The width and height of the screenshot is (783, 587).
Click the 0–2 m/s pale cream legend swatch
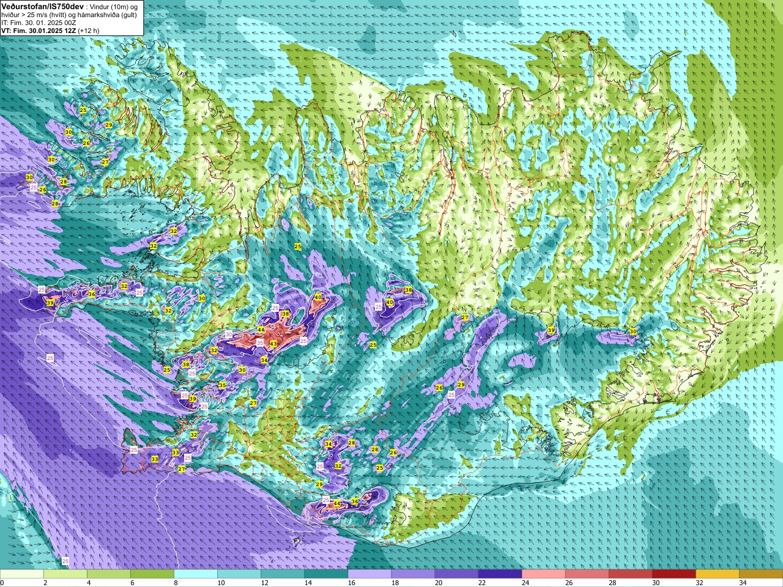click(22, 574)
